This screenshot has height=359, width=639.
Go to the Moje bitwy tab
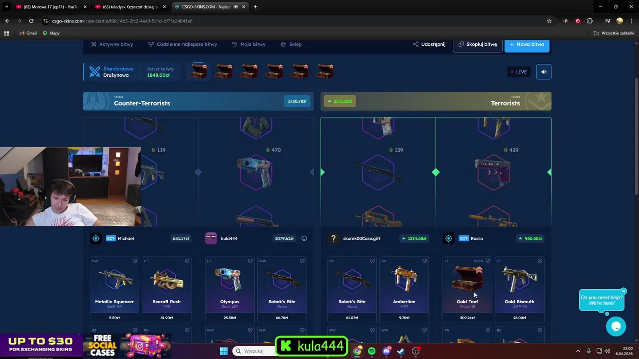click(x=249, y=44)
